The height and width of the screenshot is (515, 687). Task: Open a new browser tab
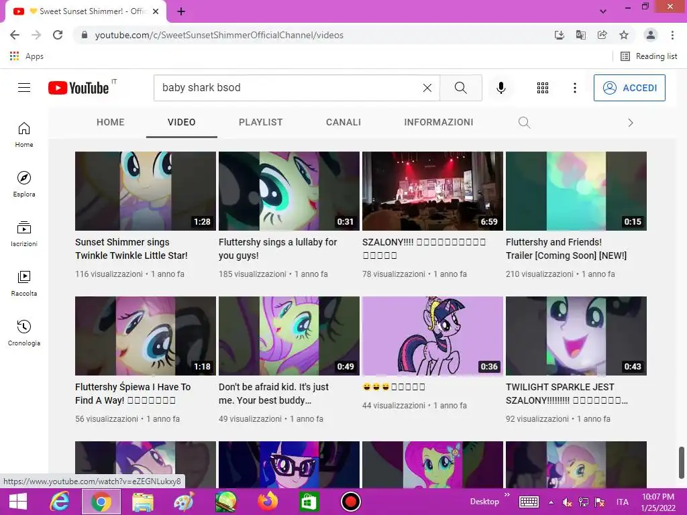click(x=181, y=11)
